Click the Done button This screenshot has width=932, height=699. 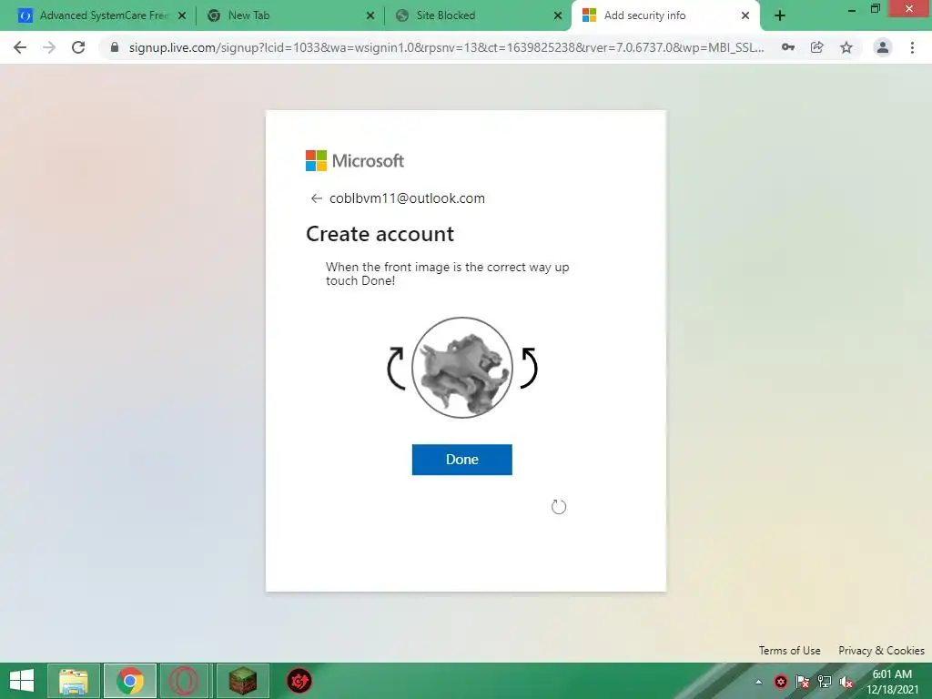coord(461,460)
